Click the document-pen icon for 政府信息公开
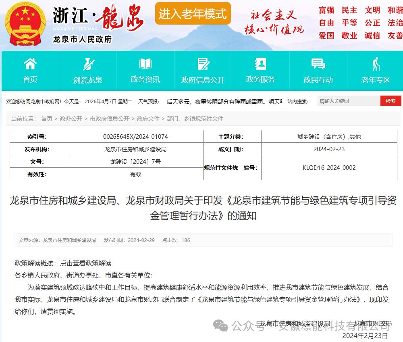This screenshot has height=342, width=403. click(203, 64)
